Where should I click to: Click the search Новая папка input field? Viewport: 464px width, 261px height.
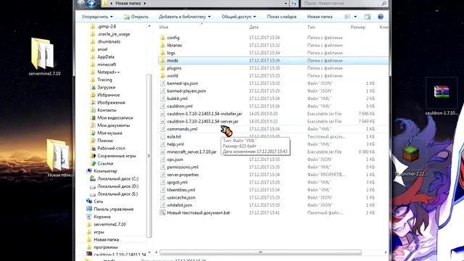(341, 3)
